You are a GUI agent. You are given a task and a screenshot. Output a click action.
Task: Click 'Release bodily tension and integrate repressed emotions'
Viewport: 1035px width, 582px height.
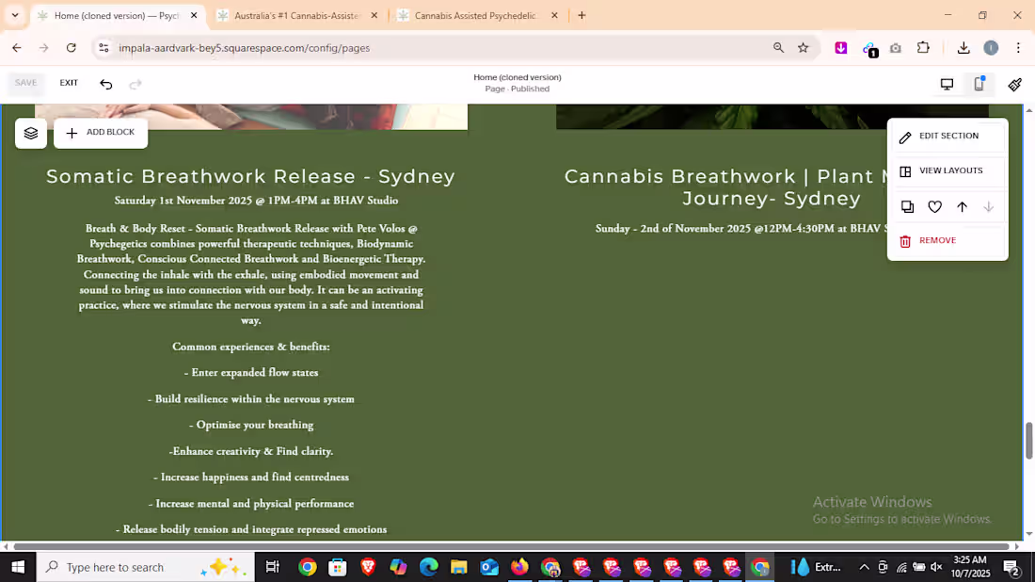click(x=251, y=529)
